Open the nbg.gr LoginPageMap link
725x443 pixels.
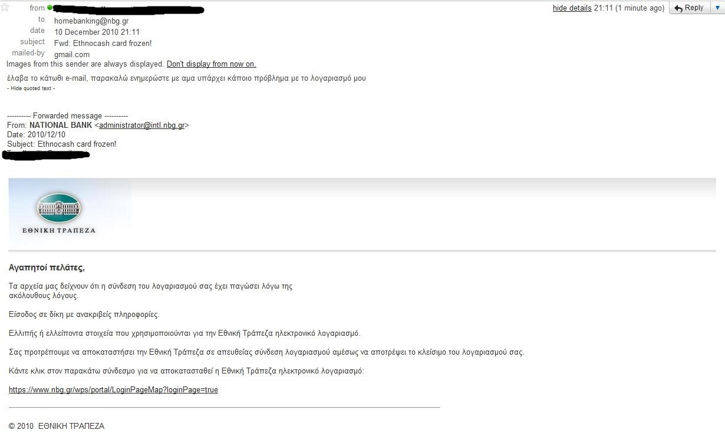[x=113, y=390]
